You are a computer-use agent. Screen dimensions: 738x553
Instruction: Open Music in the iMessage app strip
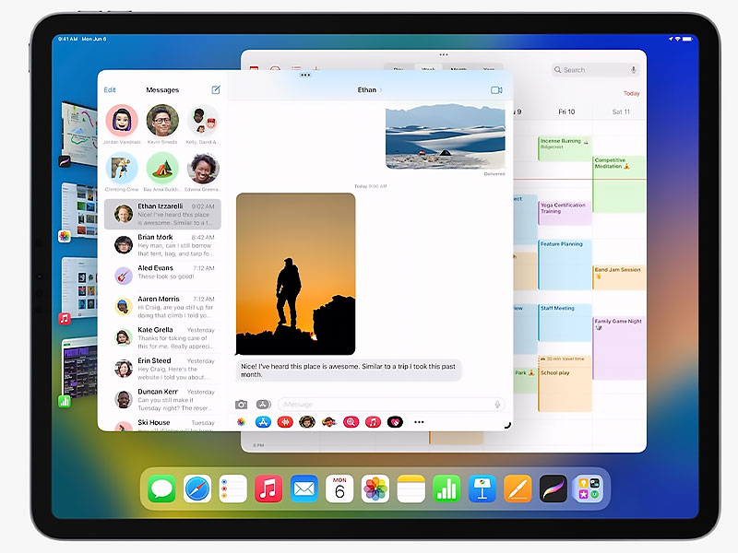click(373, 422)
